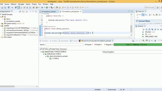Click Focus on Active Task icon in Outline

pos(144,30)
